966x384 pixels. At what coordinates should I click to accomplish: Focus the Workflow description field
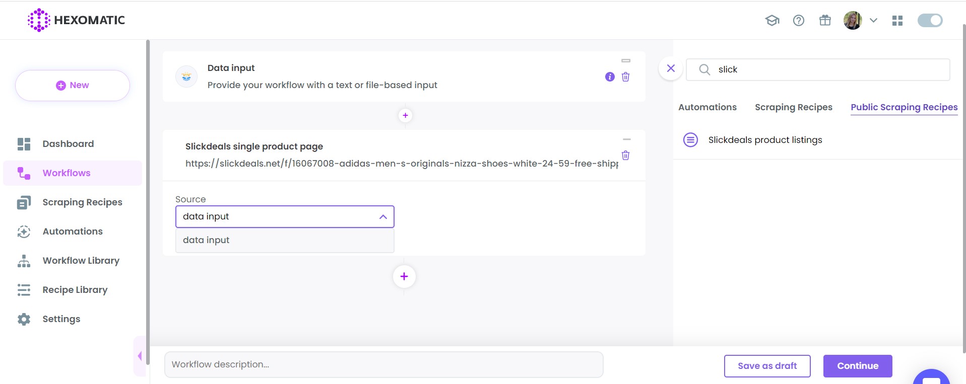click(x=383, y=364)
